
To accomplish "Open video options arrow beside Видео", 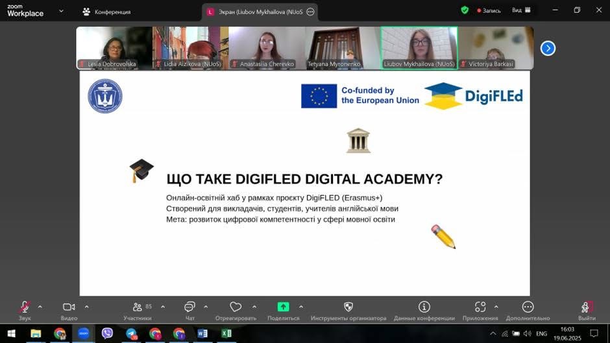I will [86, 307].
